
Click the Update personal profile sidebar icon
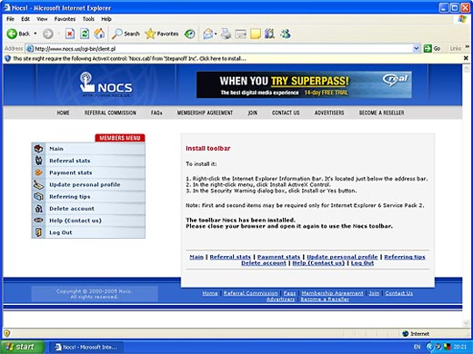[38, 184]
